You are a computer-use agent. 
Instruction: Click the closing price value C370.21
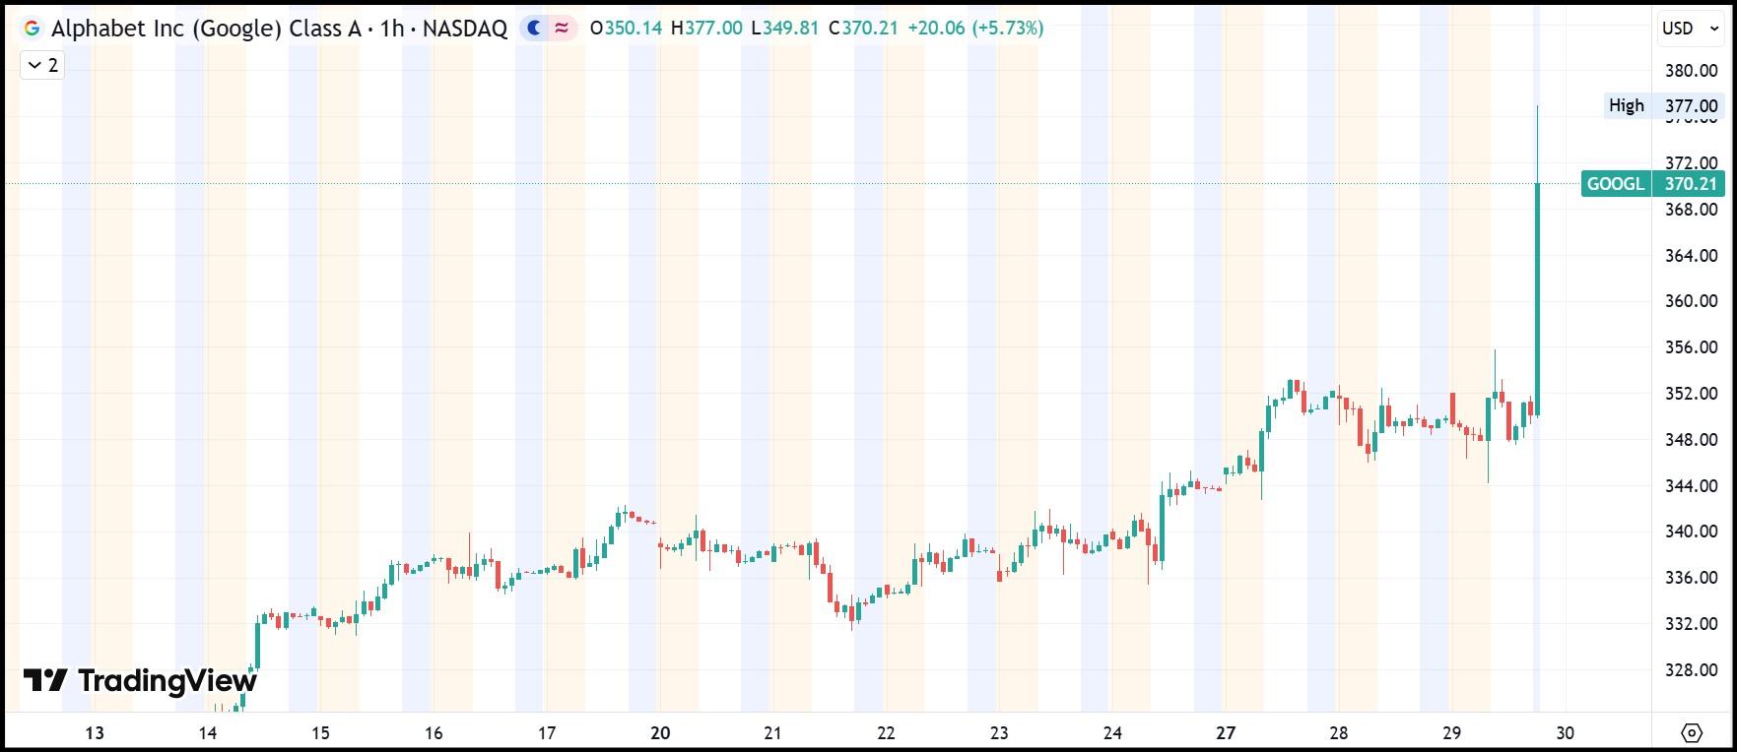(863, 29)
